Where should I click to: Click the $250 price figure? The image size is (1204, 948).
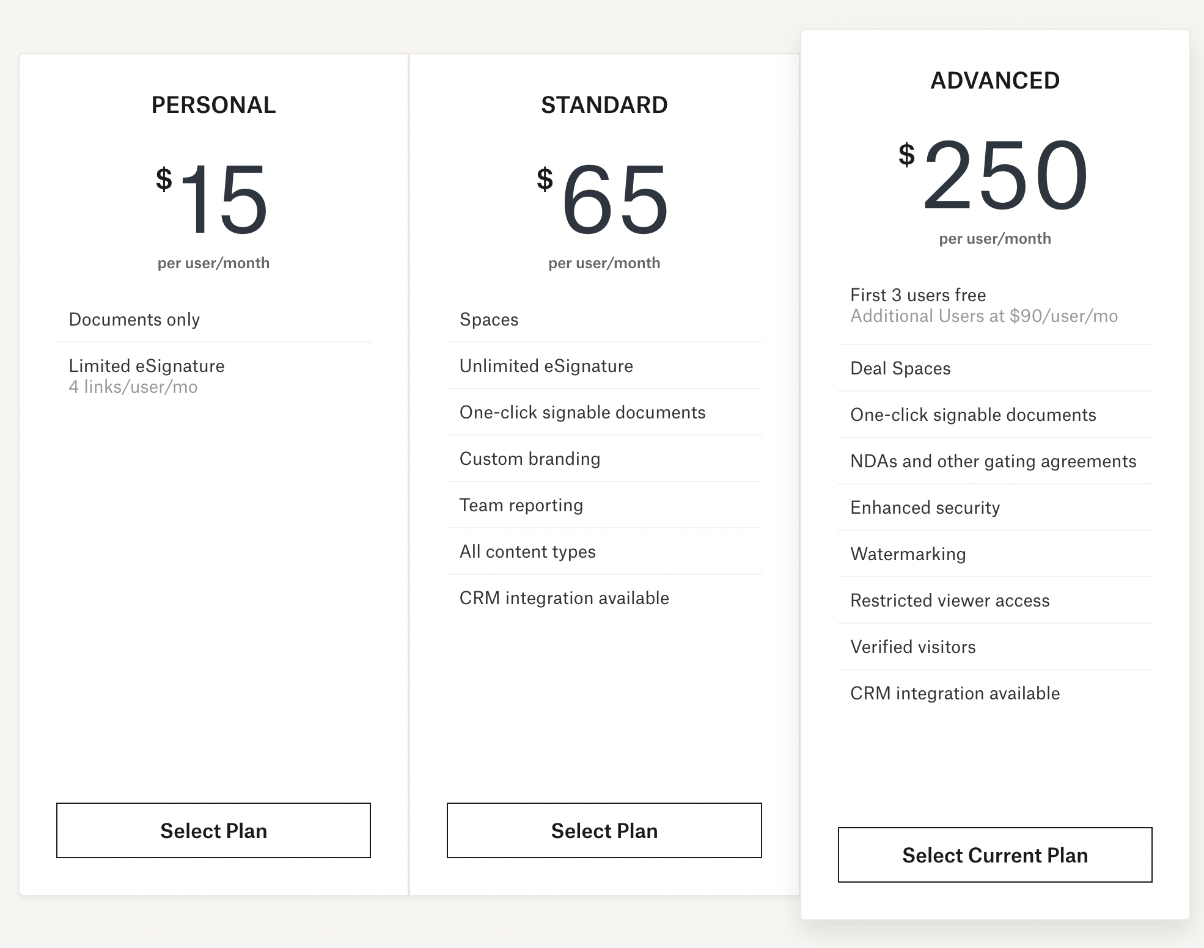coord(994,175)
